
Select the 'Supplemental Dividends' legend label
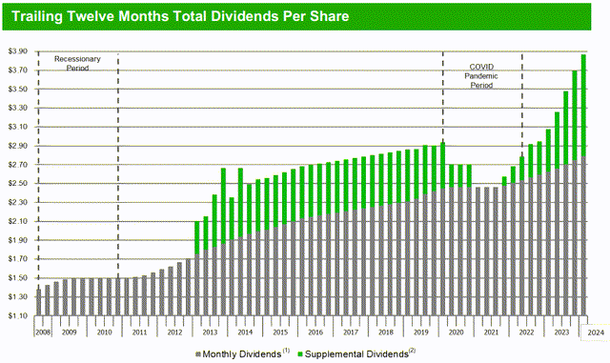pyautogui.click(x=356, y=354)
